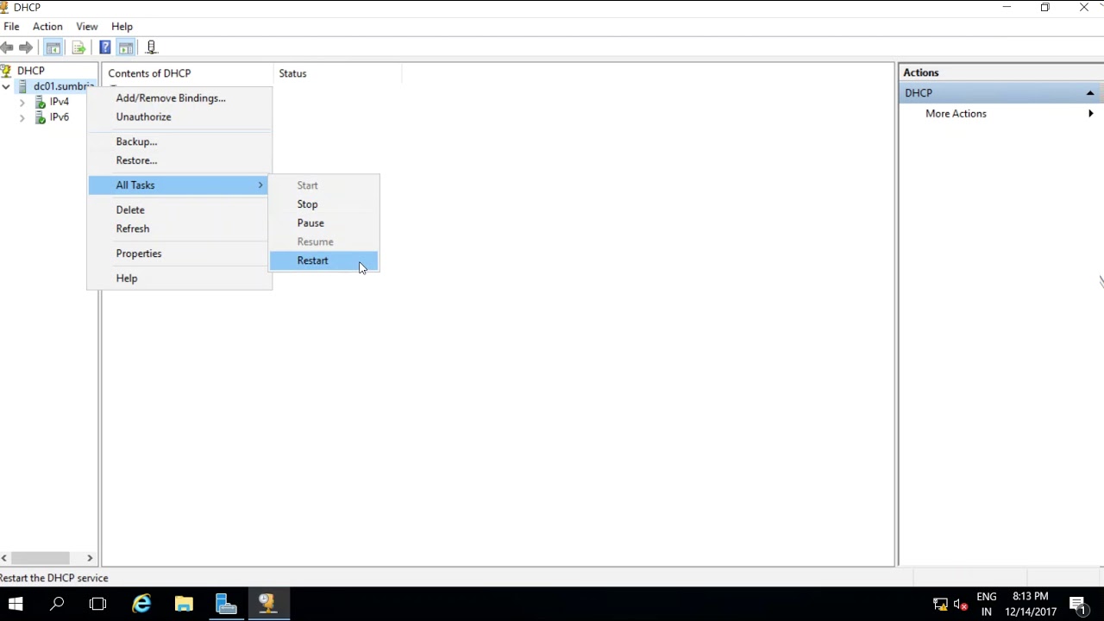This screenshot has width=1104, height=621.
Task: Choose Delete from context menu
Action: [x=179, y=210]
